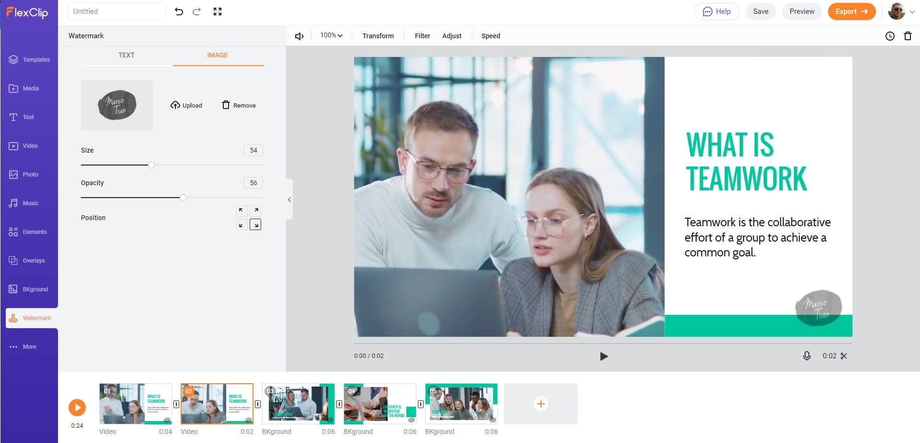Open the Elements panel
Screen dimensions: 920x443
pos(29,232)
